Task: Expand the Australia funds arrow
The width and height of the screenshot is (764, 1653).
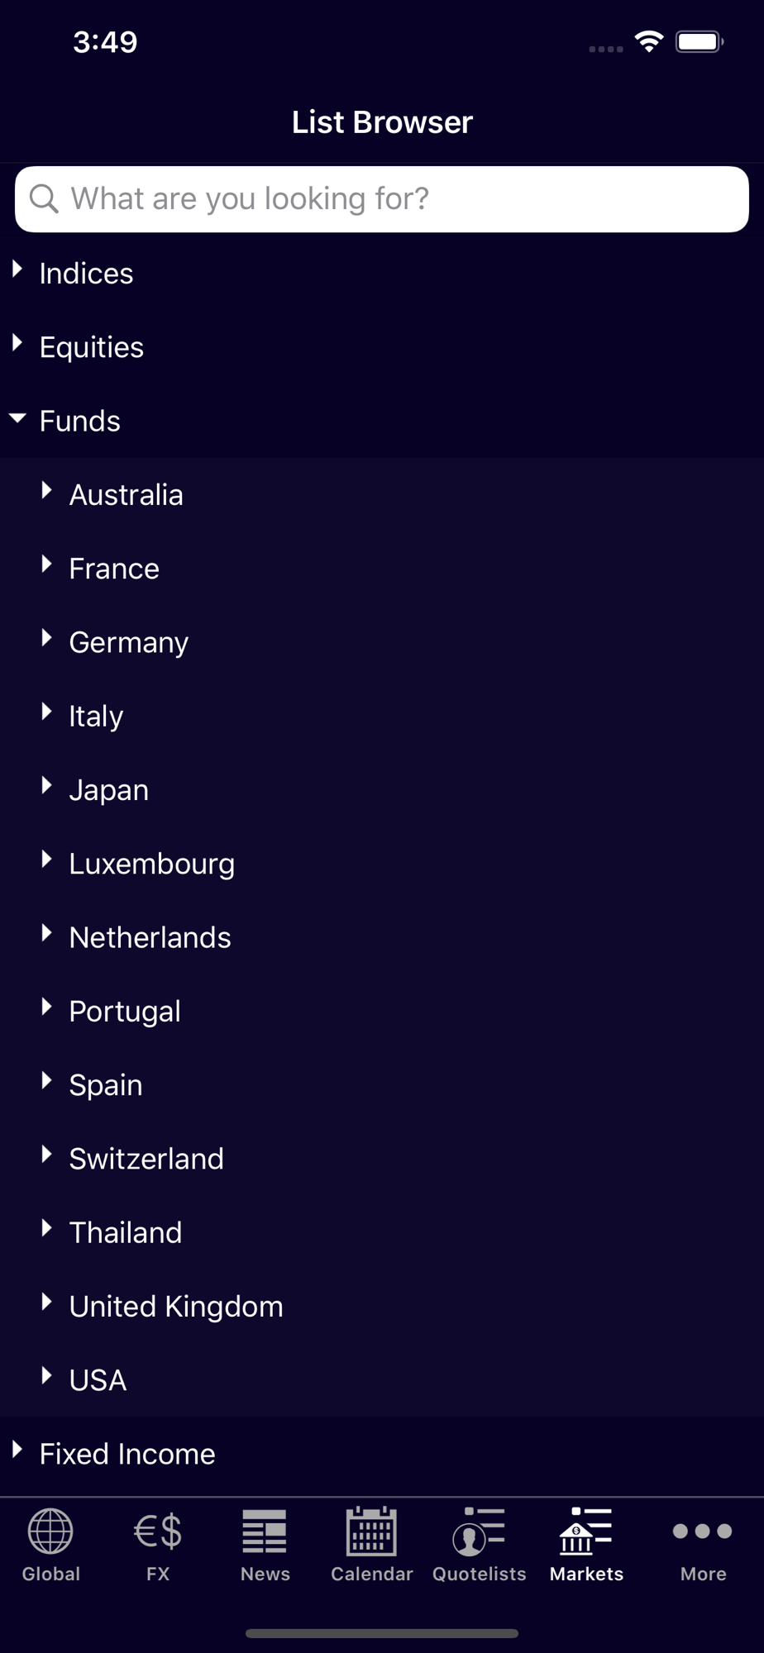Action: coord(47,491)
